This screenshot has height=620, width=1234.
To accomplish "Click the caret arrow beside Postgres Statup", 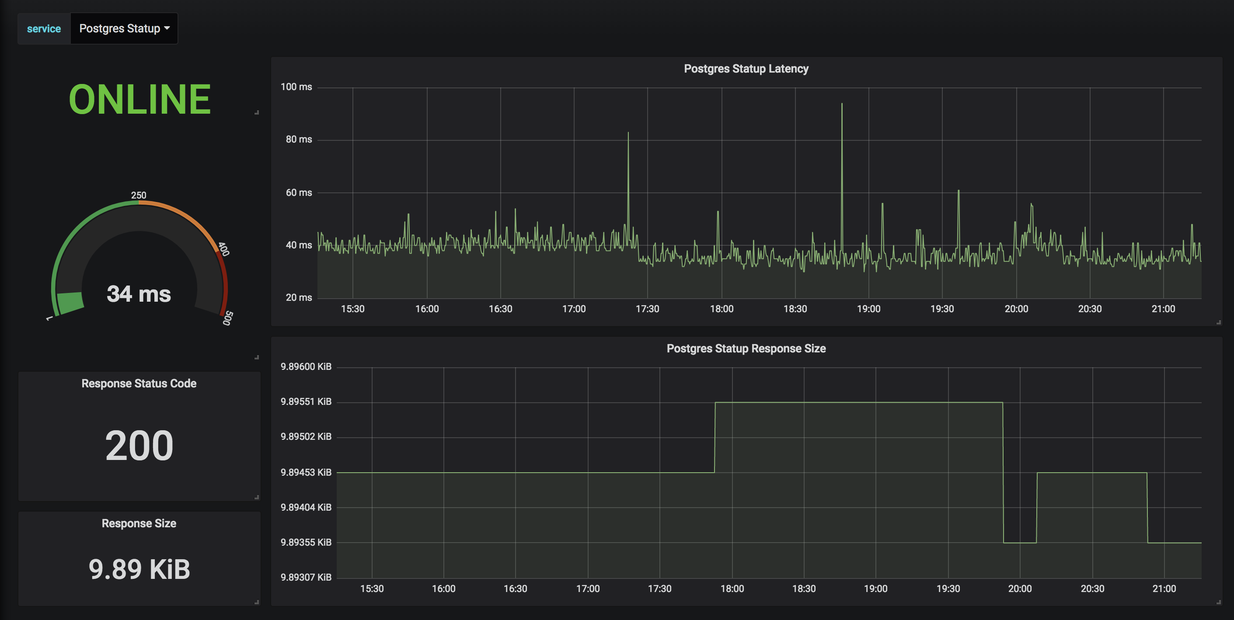I will (167, 28).
